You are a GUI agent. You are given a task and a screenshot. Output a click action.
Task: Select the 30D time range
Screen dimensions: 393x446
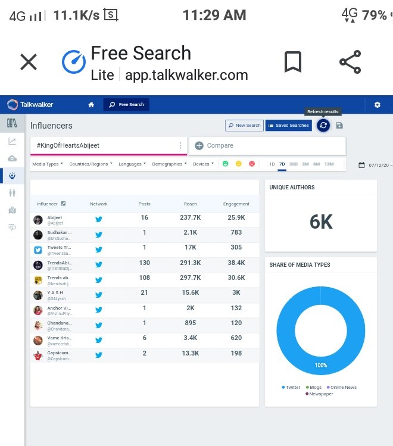pos(293,164)
